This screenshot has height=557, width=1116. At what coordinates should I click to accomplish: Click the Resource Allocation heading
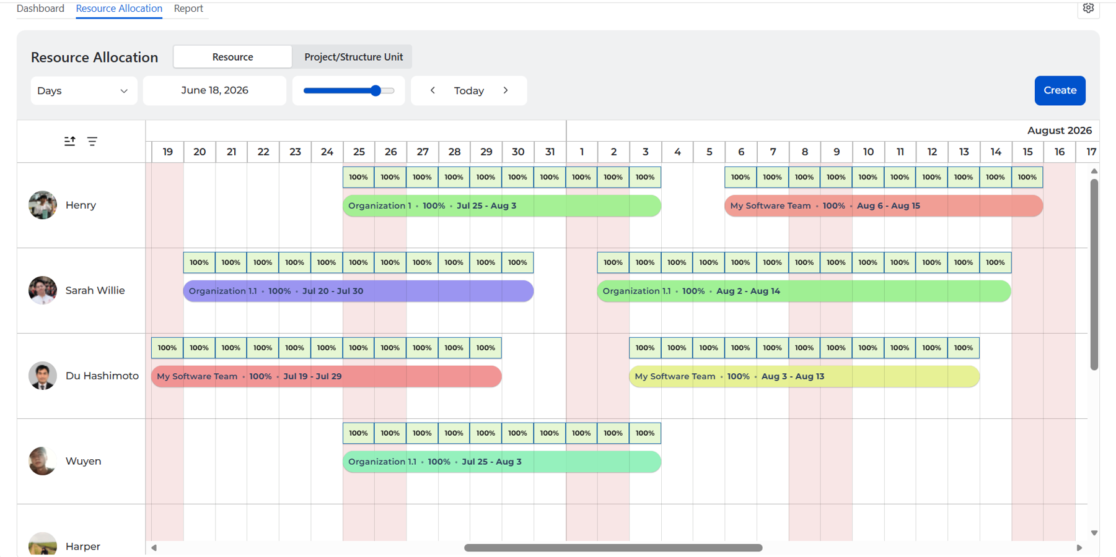click(x=94, y=57)
